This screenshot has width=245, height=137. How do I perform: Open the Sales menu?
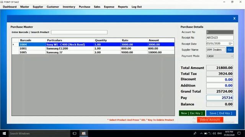click(97, 7)
